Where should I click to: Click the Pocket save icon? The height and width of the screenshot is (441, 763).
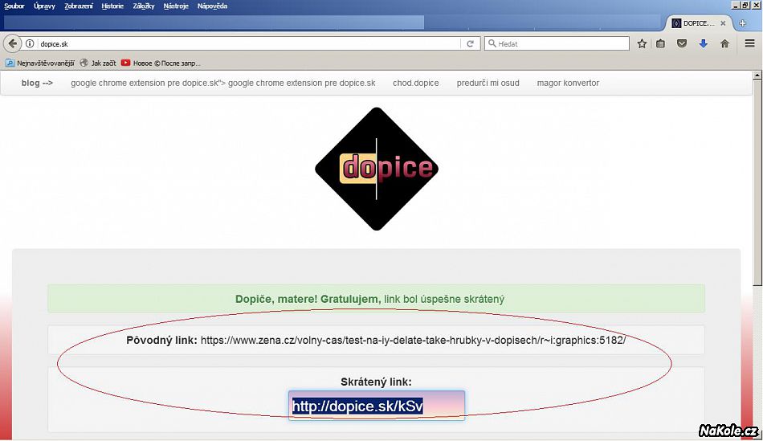pyautogui.click(x=682, y=44)
